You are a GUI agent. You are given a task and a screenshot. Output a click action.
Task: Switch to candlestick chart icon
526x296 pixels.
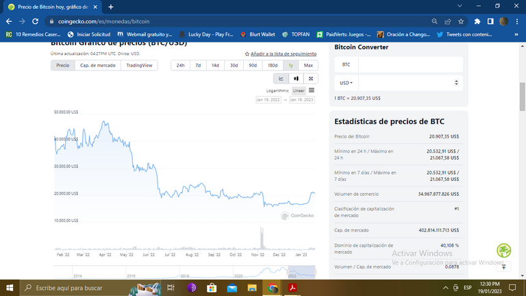click(296, 79)
